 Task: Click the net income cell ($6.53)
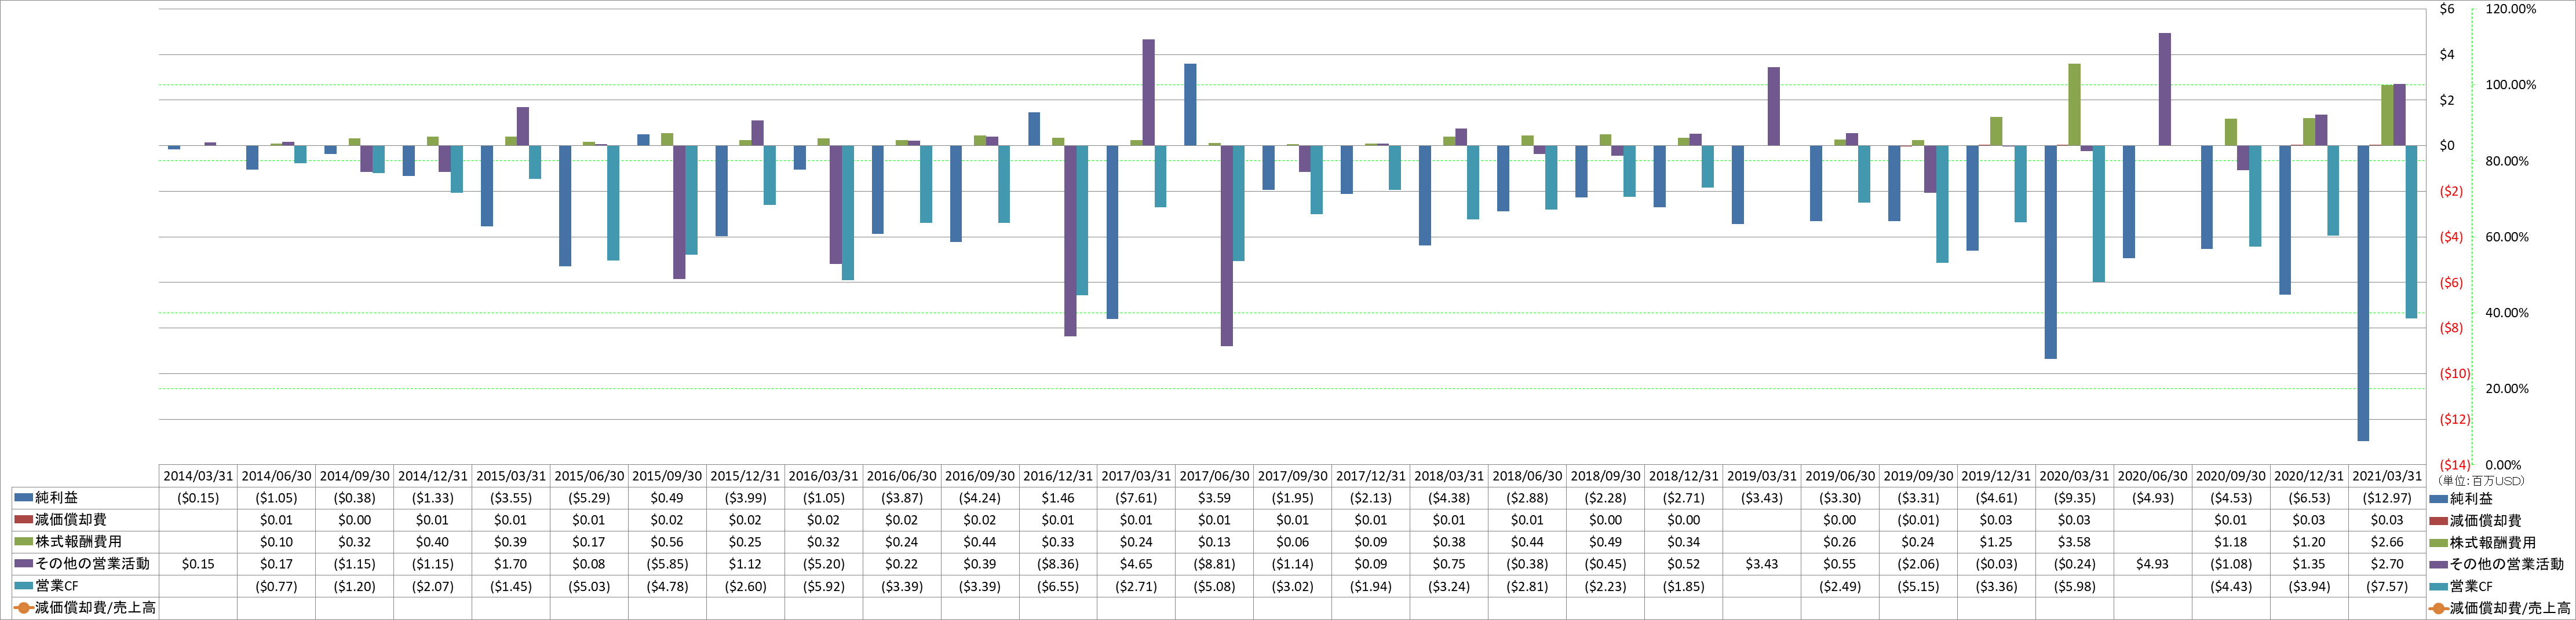(x=2309, y=497)
